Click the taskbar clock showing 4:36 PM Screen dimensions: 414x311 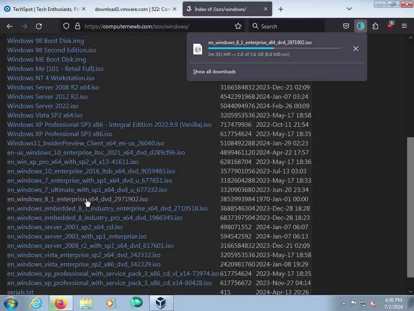click(x=393, y=303)
